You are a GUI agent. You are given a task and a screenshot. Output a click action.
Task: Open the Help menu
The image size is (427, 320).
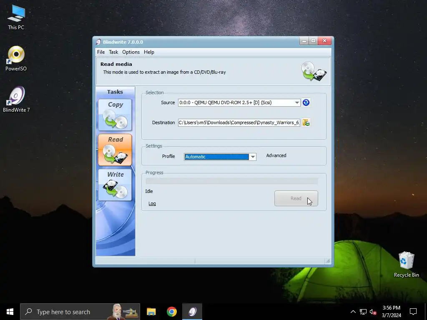(149, 52)
